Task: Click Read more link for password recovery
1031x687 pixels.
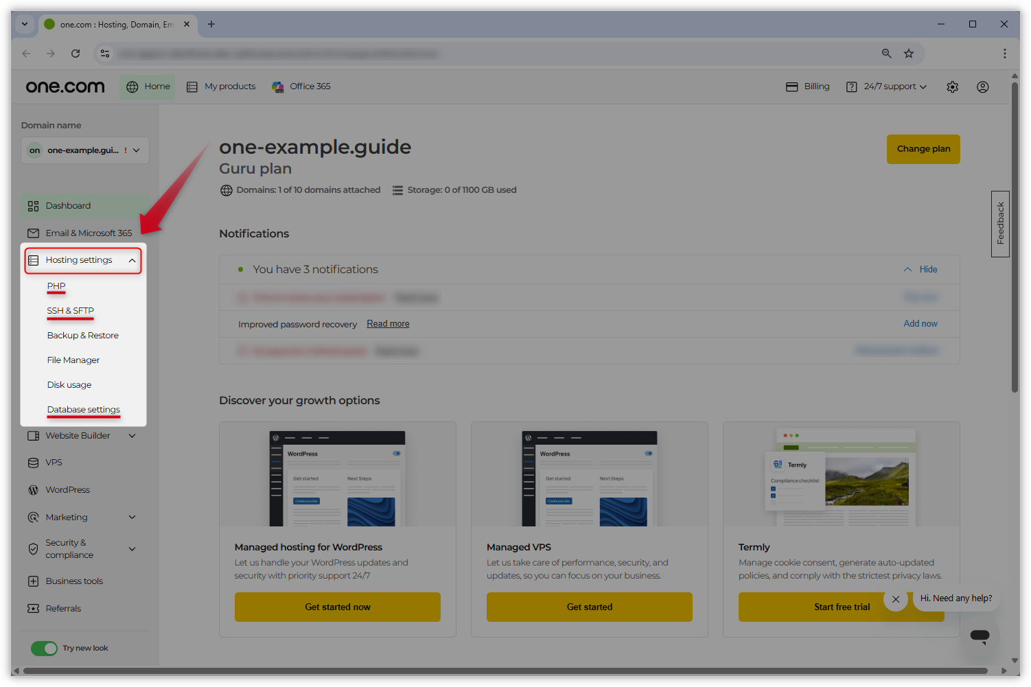Action: click(x=388, y=324)
